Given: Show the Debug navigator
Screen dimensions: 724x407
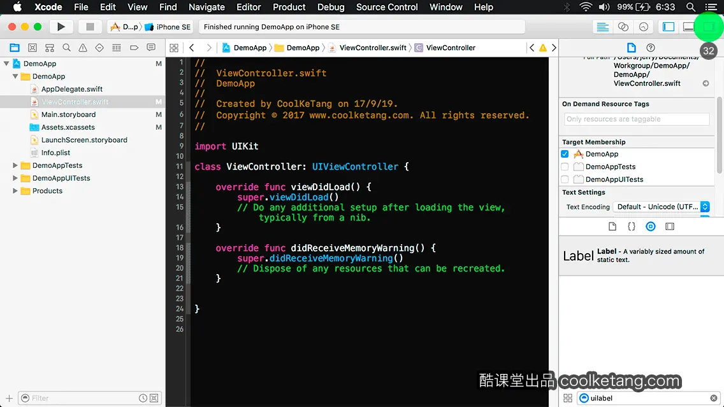Looking at the screenshot, I should click(117, 48).
